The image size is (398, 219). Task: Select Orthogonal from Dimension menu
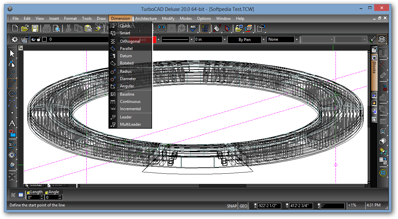point(130,41)
